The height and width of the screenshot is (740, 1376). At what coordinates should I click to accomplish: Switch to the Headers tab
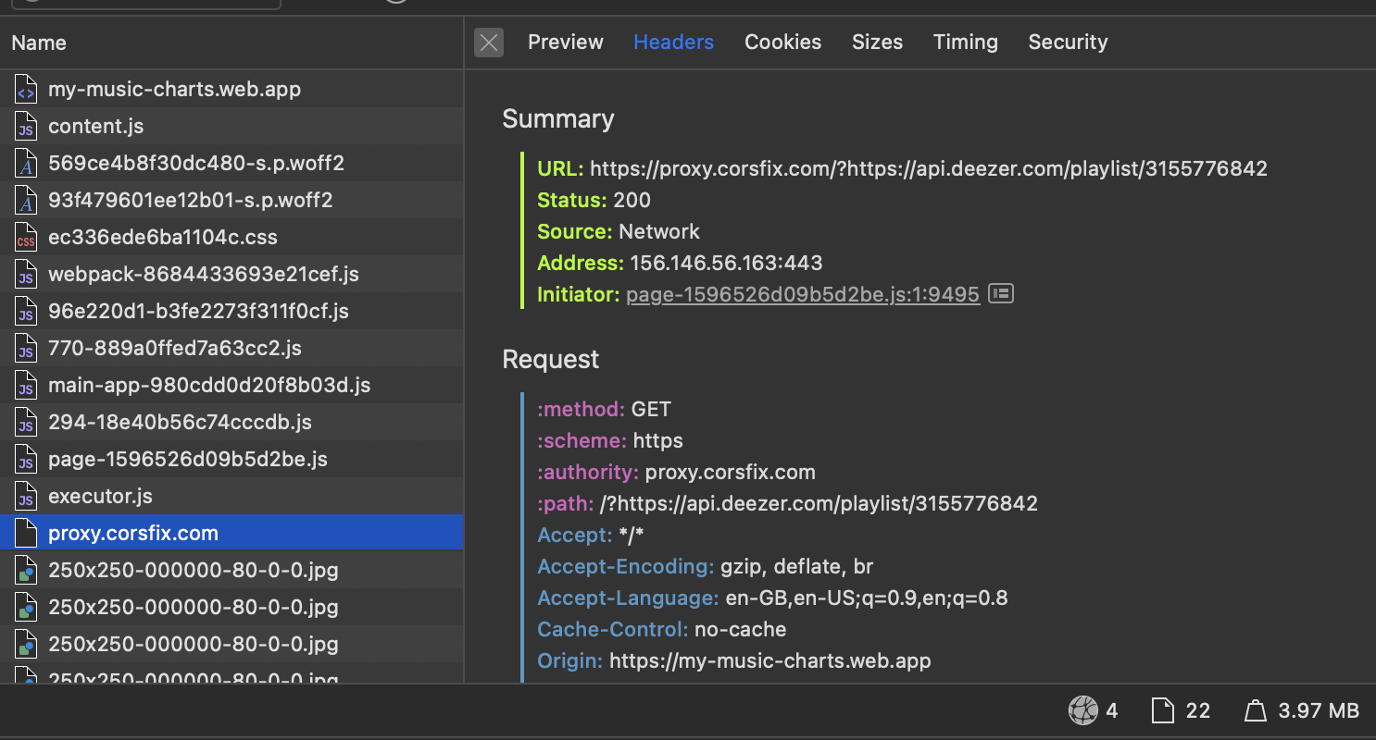tap(673, 43)
